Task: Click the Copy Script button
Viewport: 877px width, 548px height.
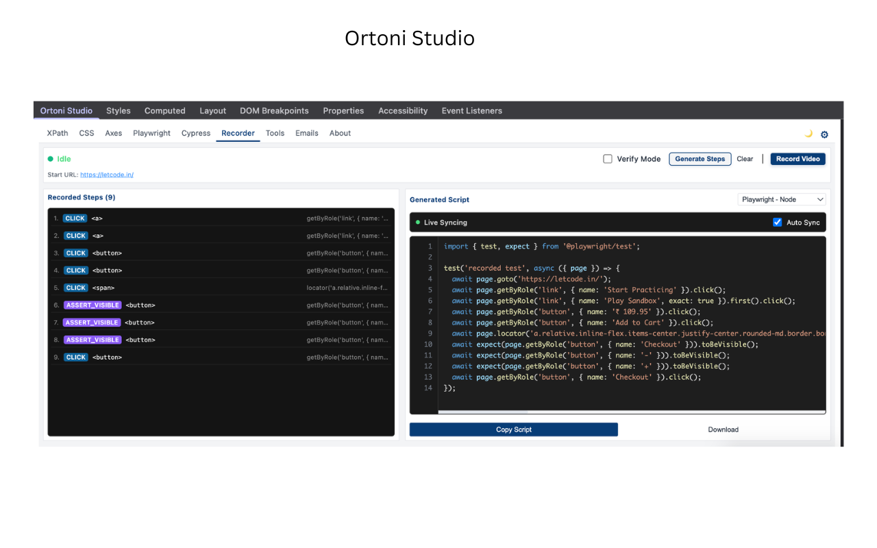Action: pos(514,429)
